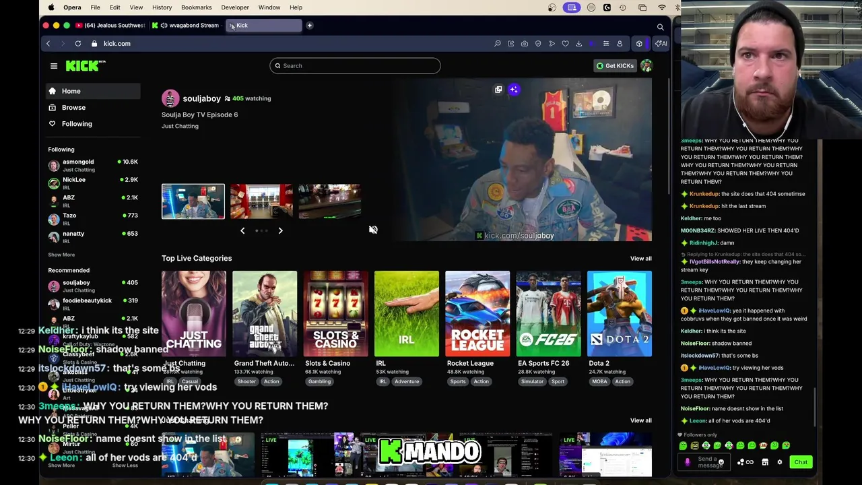Click purple sparkle icon on stream preview

point(514,90)
